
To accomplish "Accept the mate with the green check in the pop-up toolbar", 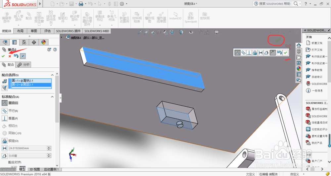I will point(285,53).
